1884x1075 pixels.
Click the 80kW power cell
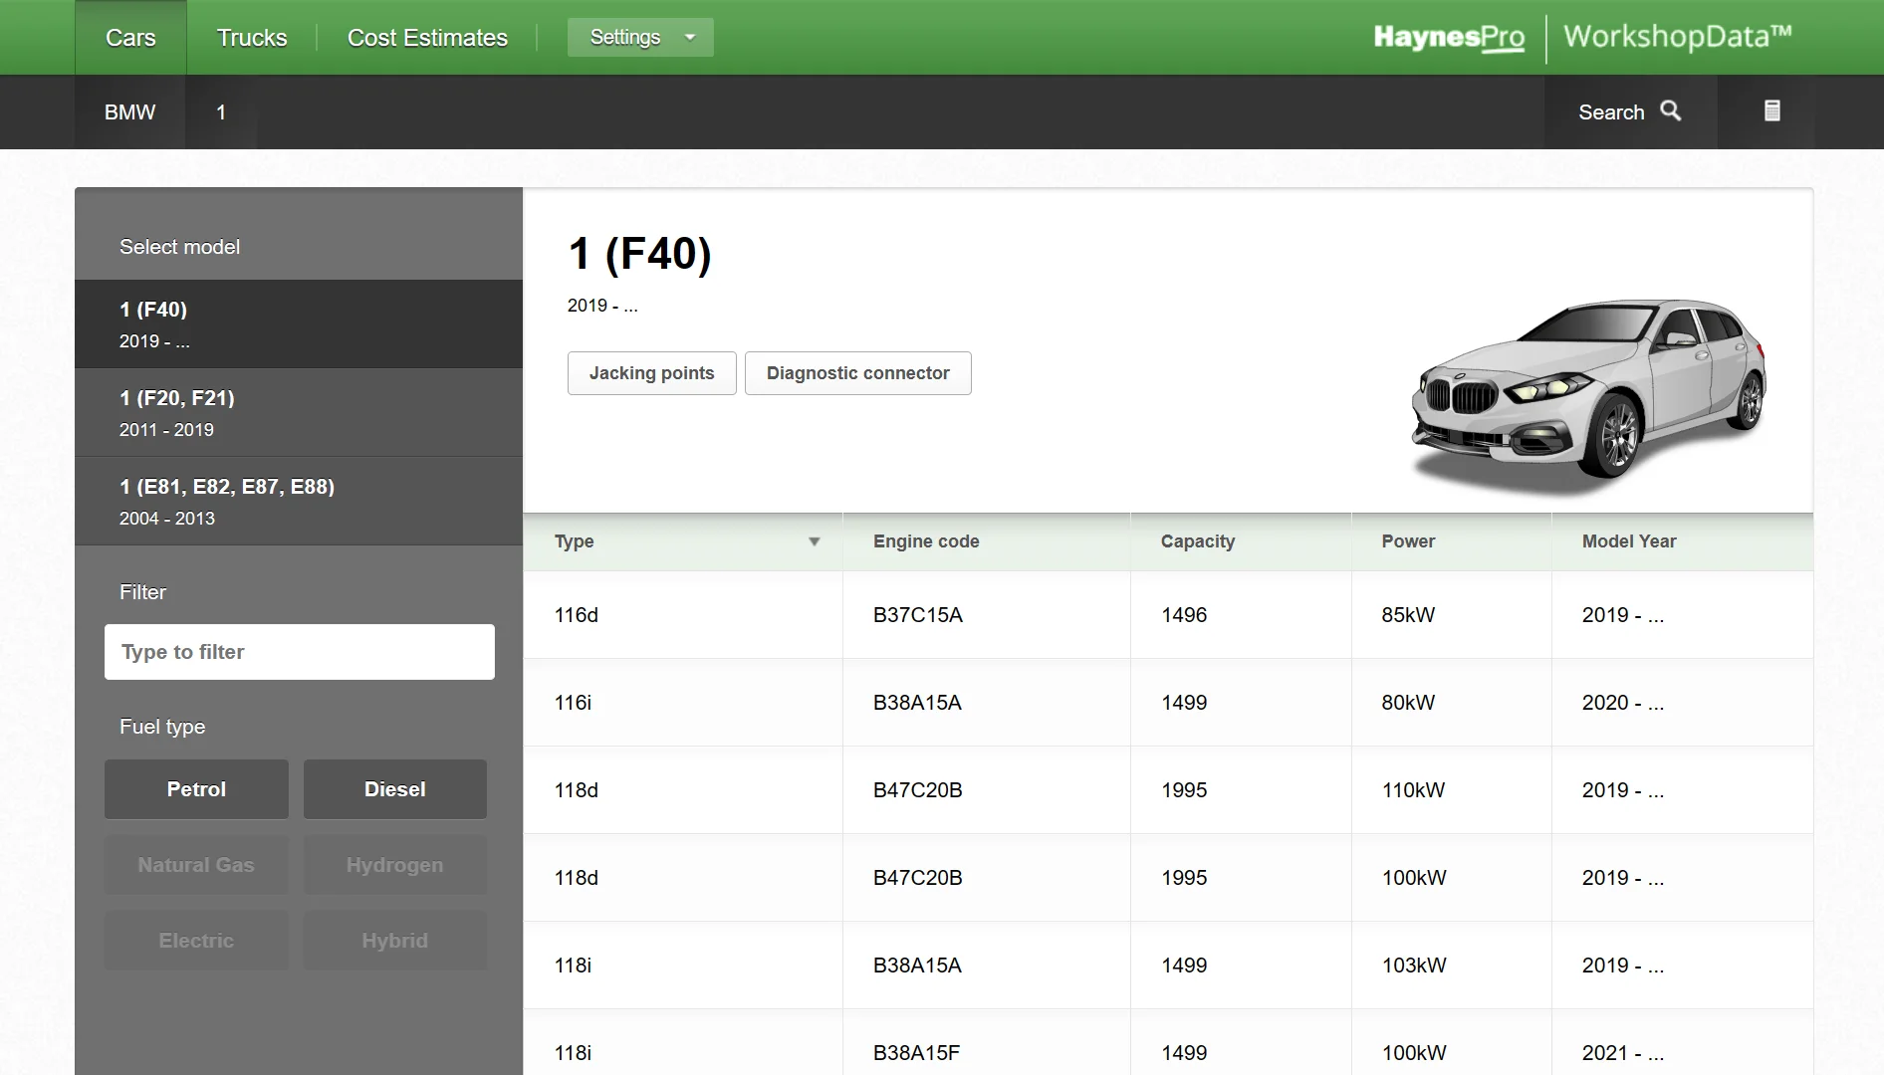coord(1451,703)
